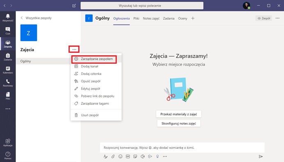The height and width of the screenshot is (162, 284).
Task: Open more compose options ellipsis
Action: point(165,156)
